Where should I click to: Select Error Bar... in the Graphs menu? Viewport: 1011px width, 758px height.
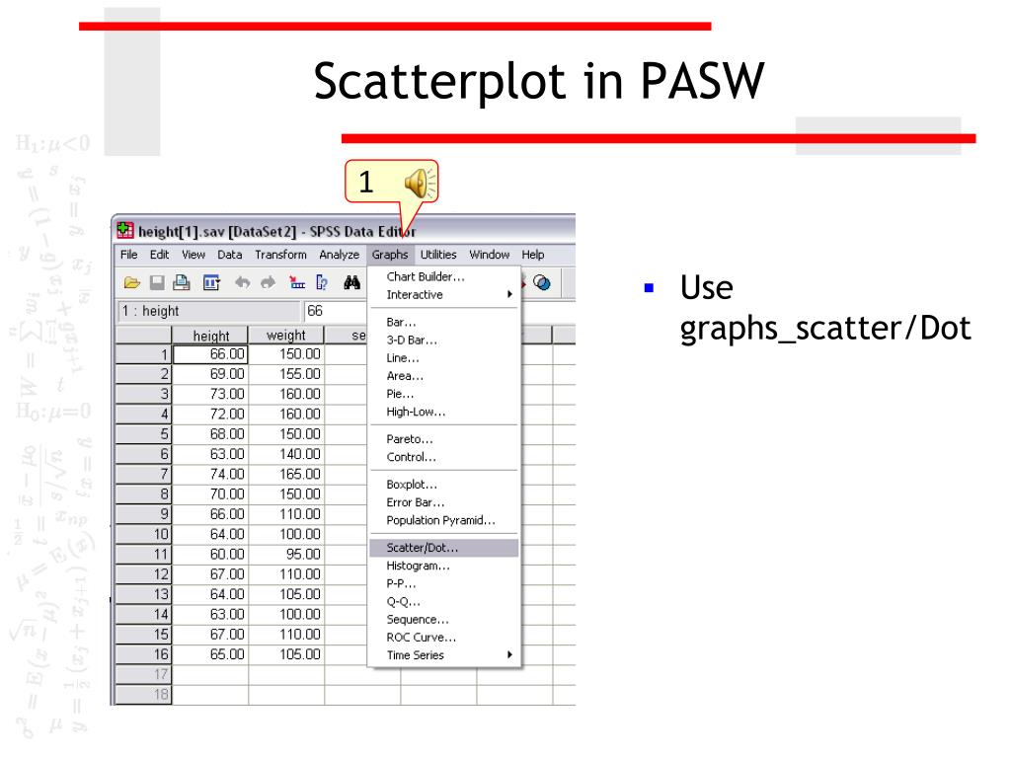(443, 502)
